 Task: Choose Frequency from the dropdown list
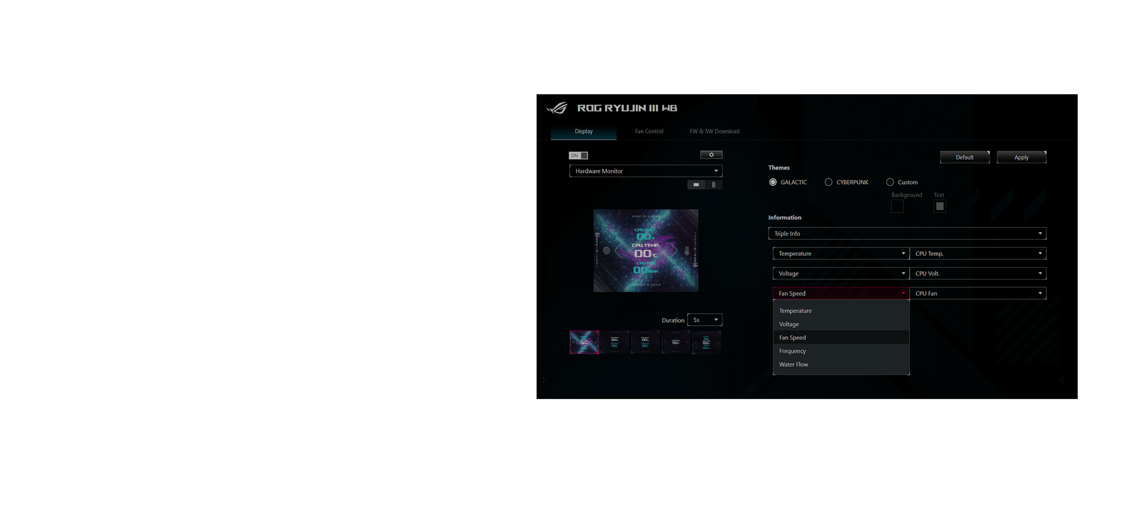point(841,351)
